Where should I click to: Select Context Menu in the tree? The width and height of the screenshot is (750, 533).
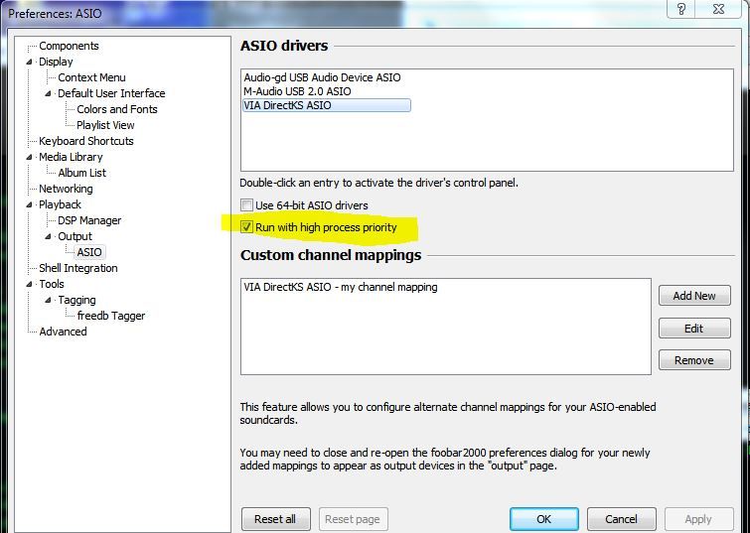(91, 77)
